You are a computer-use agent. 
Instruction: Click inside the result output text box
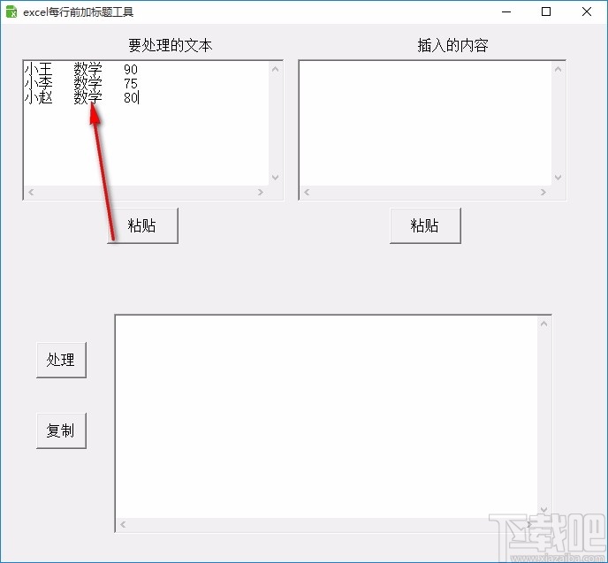[x=327, y=417]
